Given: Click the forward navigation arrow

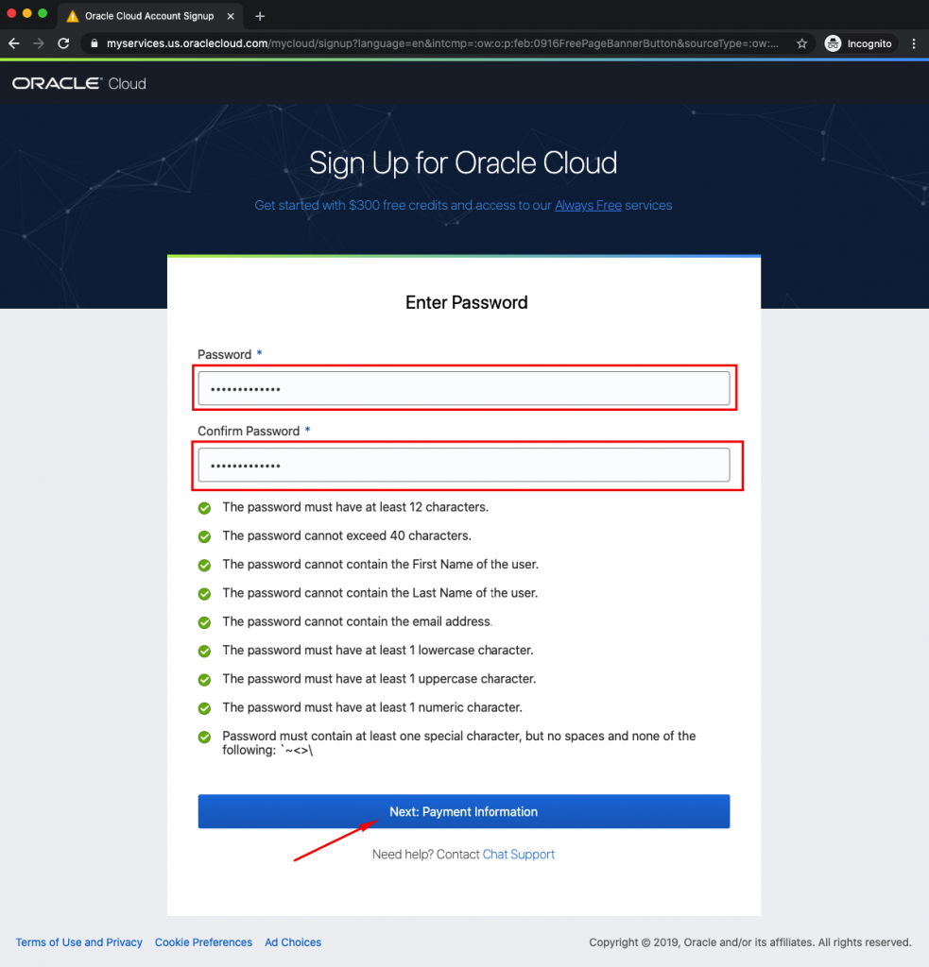Looking at the screenshot, I should [x=38, y=43].
